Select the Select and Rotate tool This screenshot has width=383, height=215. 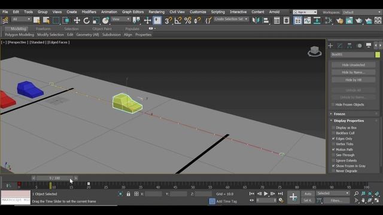[x=86, y=20]
